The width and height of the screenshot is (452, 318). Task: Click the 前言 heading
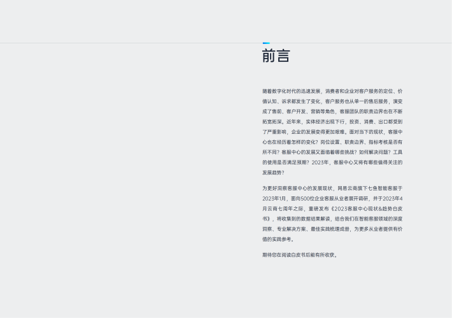[x=276, y=56]
